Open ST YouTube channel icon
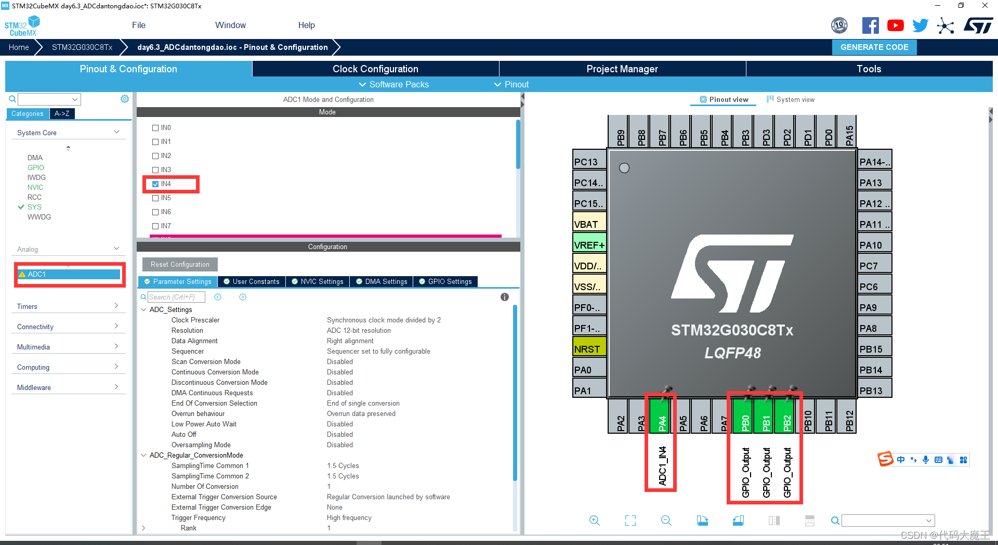 point(895,25)
